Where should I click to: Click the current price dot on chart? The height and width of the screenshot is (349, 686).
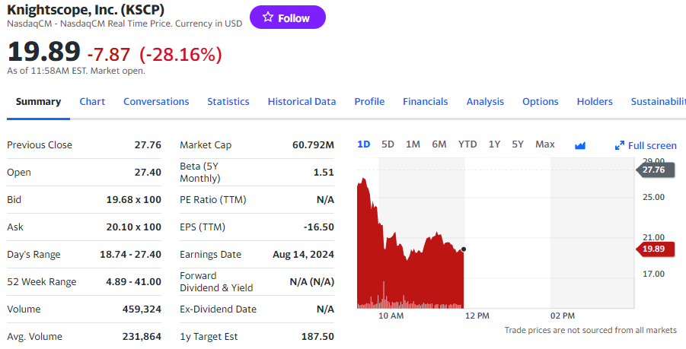[x=464, y=249]
